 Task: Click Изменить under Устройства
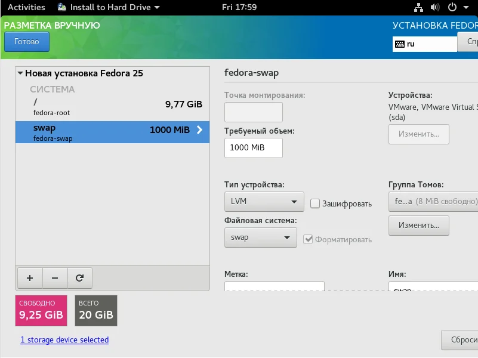coord(418,134)
